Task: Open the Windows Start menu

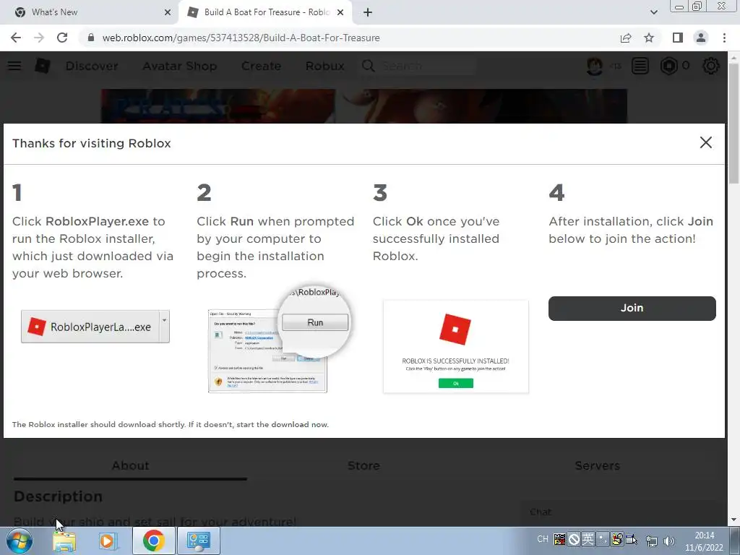Action: [19, 541]
